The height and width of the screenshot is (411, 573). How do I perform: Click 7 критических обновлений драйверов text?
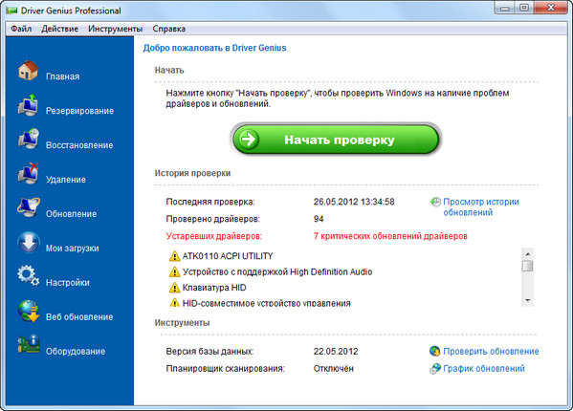point(390,236)
